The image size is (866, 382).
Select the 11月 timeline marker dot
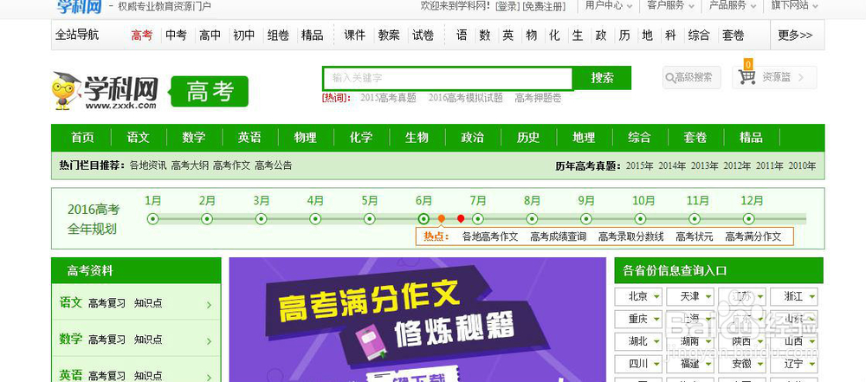[x=695, y=219]
